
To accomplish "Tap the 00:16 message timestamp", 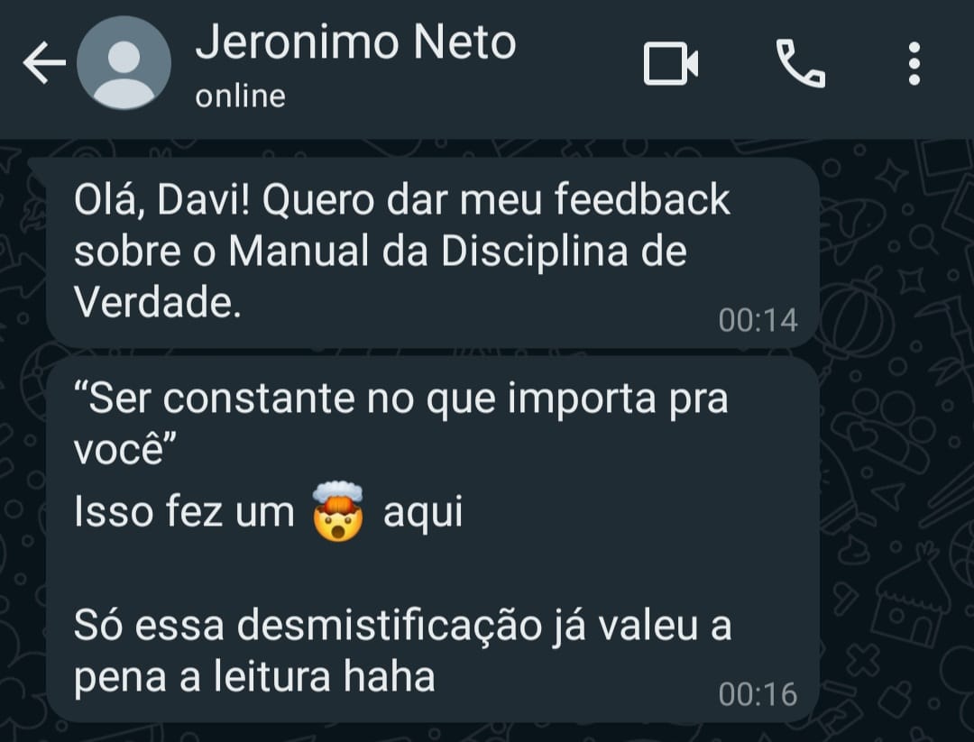I will 758,694.
